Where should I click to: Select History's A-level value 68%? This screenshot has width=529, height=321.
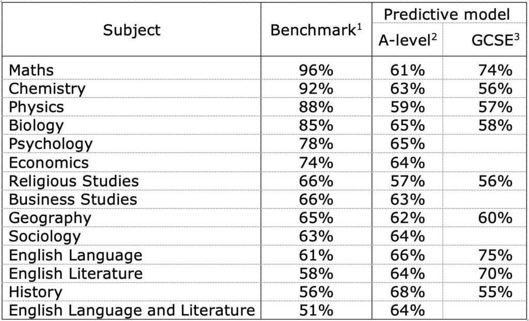click(x=408, y=292)
